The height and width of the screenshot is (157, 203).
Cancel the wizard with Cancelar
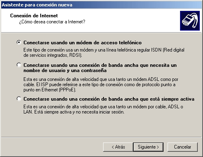[182, 147]
